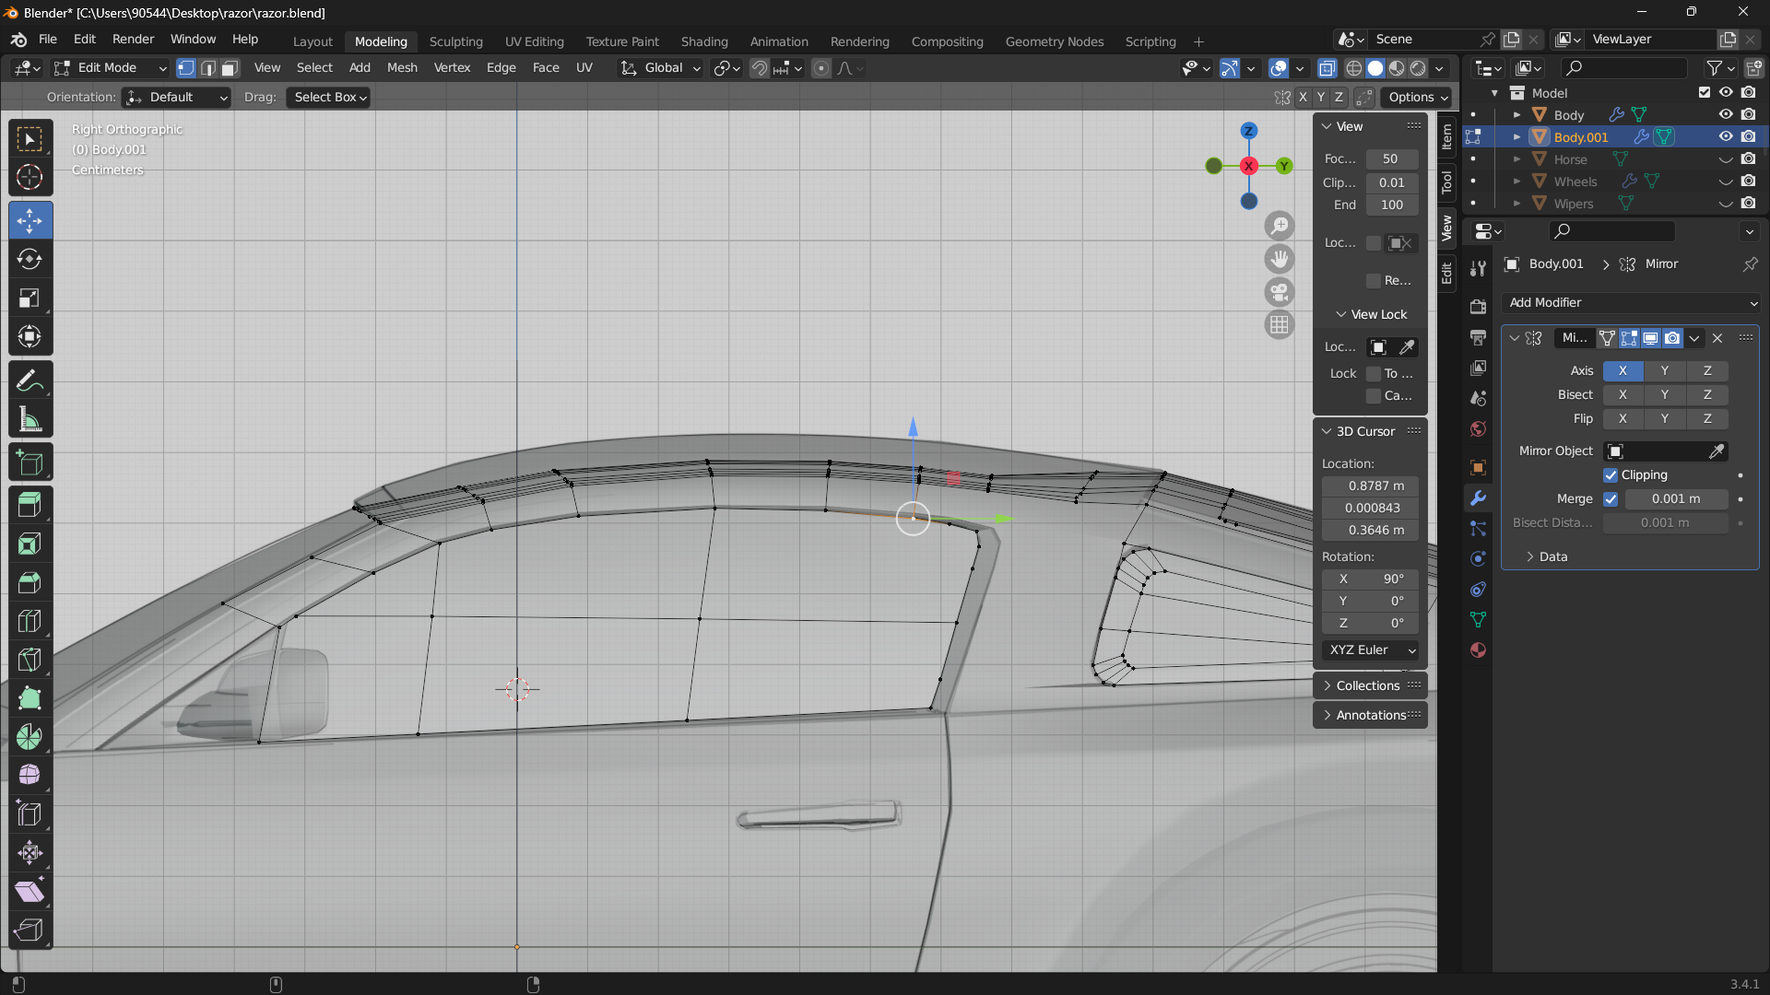The image size is (1770, 995).
Task: Switch to face select mode
Action: (230, 68)
